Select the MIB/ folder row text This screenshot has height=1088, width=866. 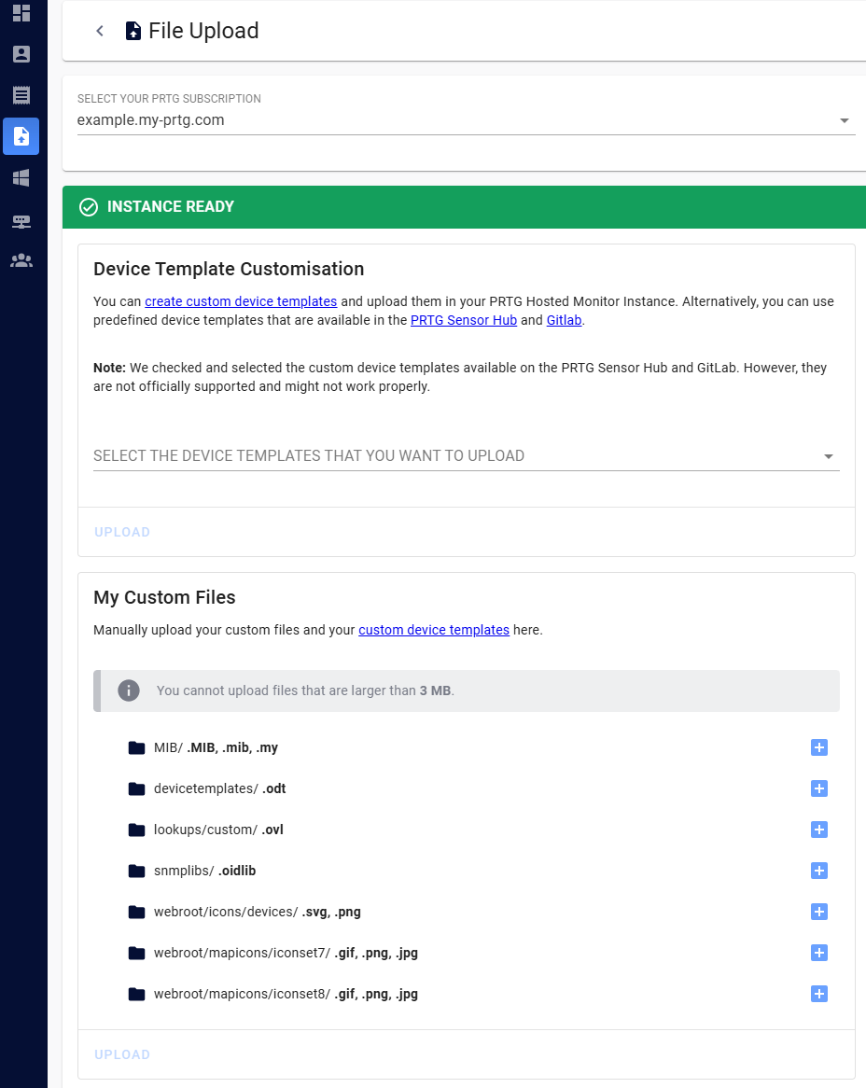coord(216,747)
